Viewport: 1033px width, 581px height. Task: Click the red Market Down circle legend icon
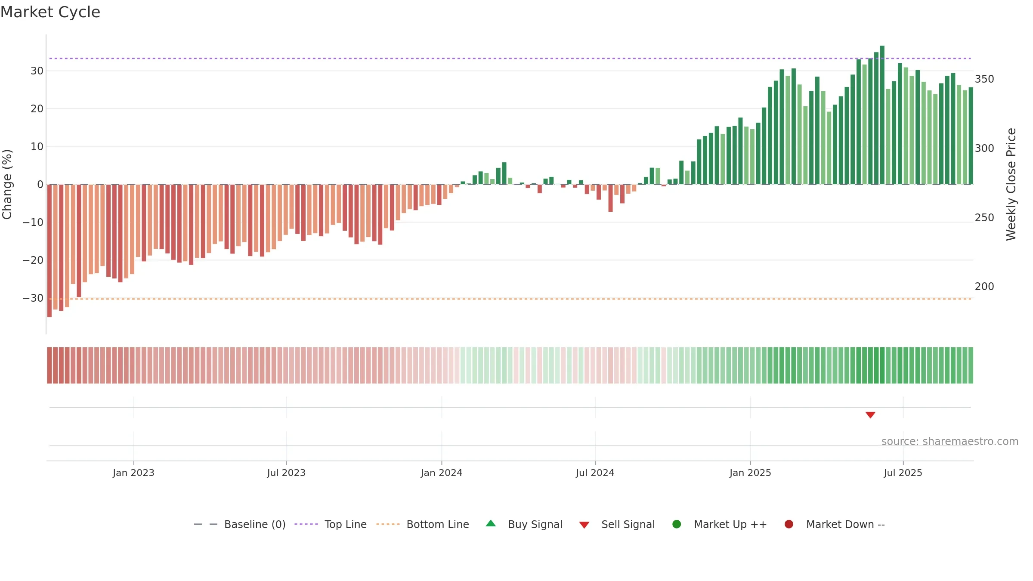[789, 524]
